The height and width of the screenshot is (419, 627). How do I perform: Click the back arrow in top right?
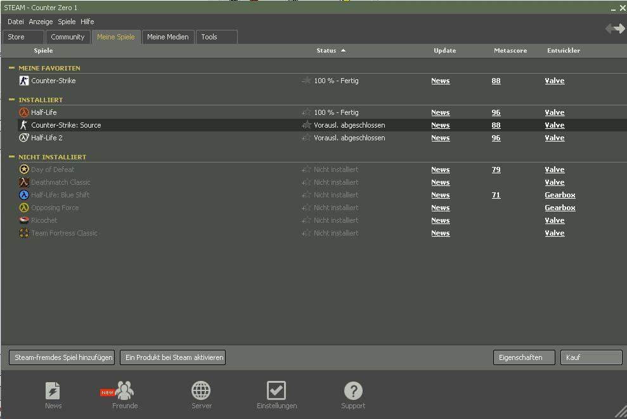point(609,29)
